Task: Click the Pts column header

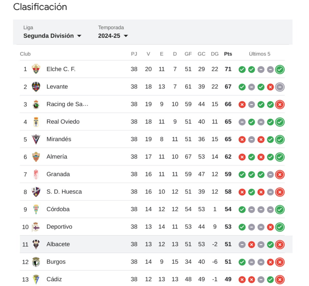Action: point(228,54)
